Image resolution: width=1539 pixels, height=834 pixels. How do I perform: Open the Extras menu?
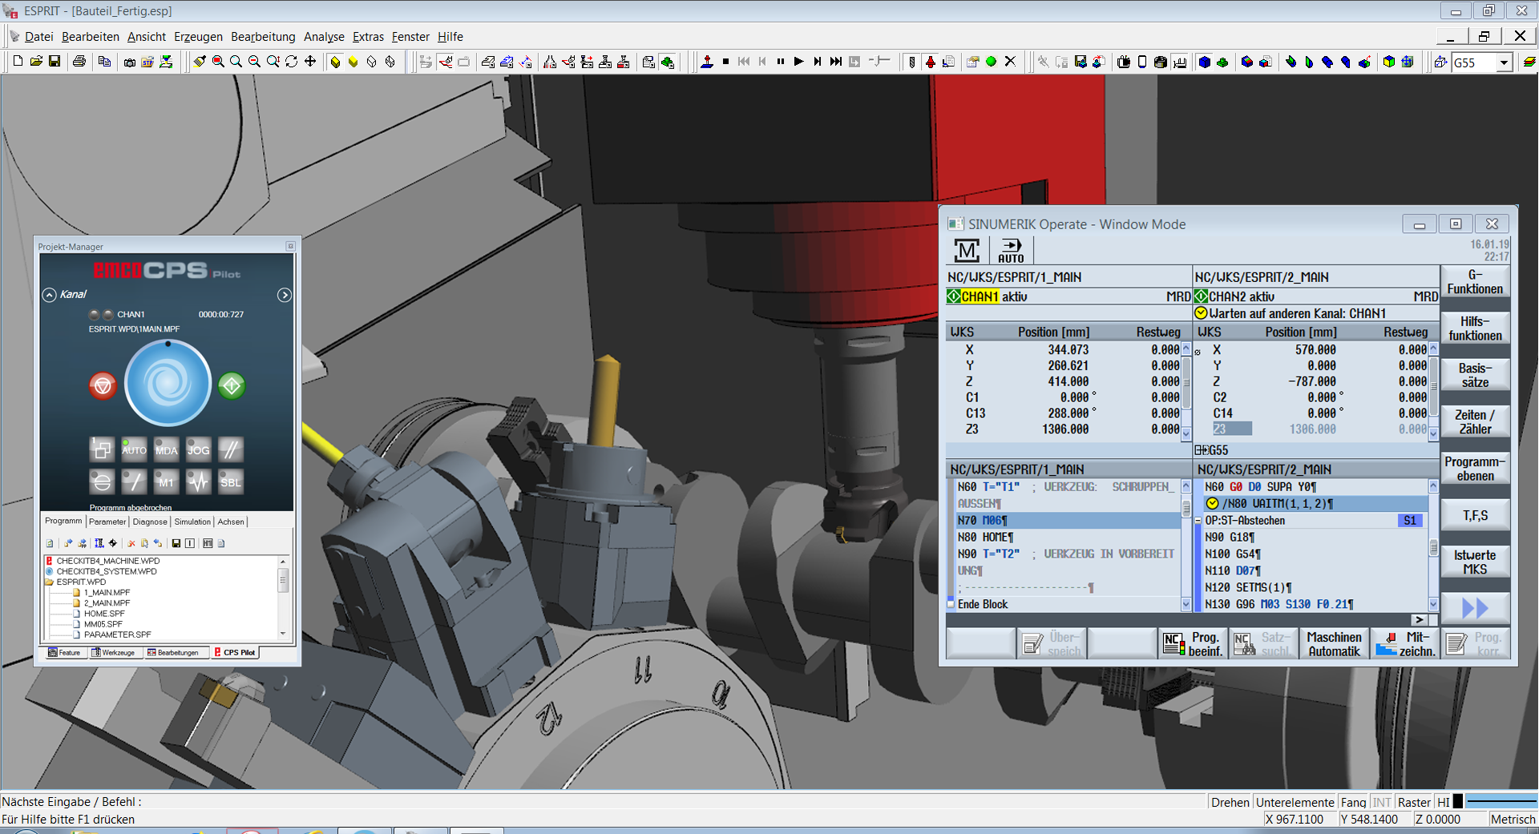pyautogui.click(x=368, y=37)
